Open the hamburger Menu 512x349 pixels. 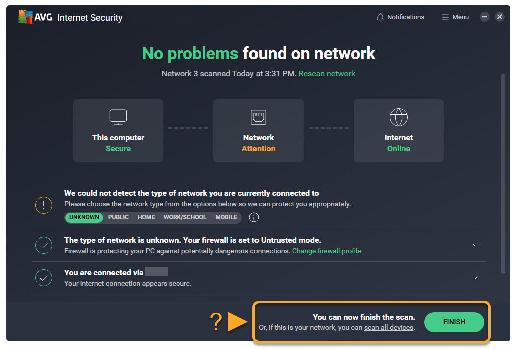[x=445, y=17]
